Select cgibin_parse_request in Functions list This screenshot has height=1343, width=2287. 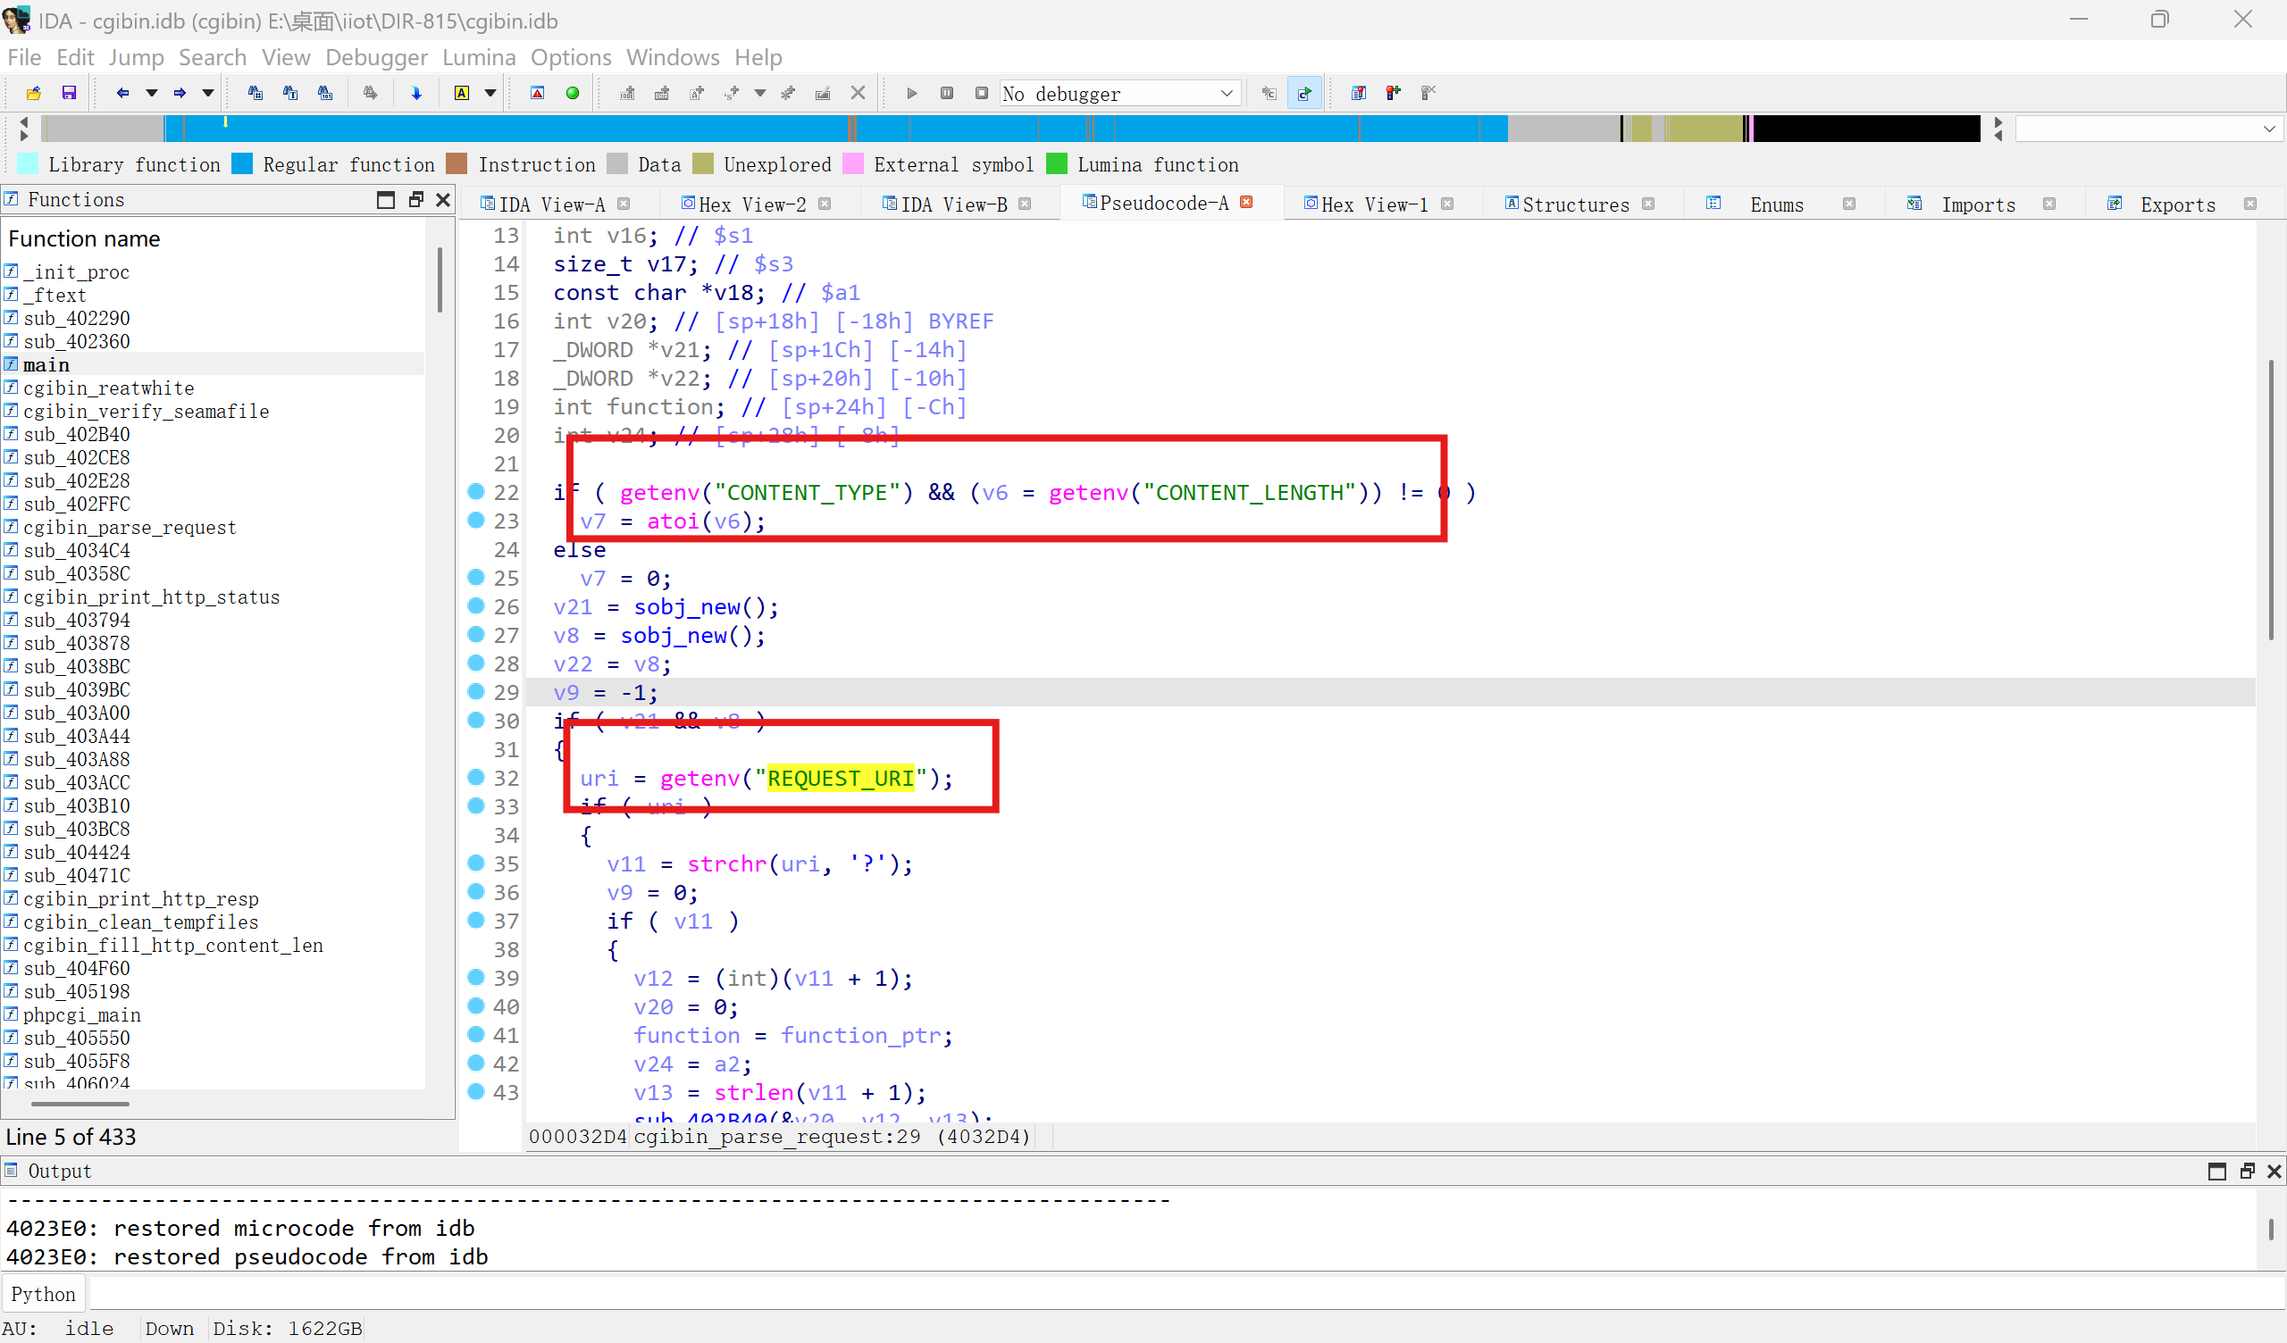129,527
